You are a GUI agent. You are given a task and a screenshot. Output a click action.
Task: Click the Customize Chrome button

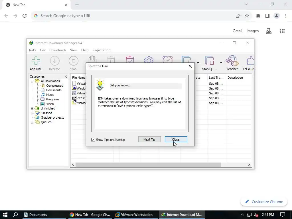(264, 202)
